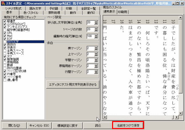185x130 pixels.
Task: Click the preview scroll-up arrow
Action: point(181,17)
